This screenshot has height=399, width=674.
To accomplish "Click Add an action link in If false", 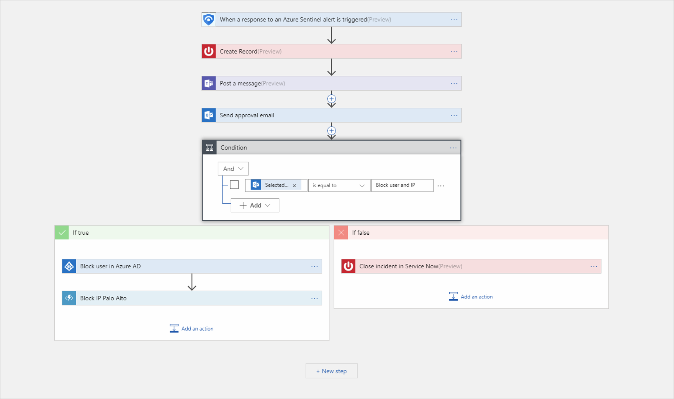I will (x=476, y=297).
